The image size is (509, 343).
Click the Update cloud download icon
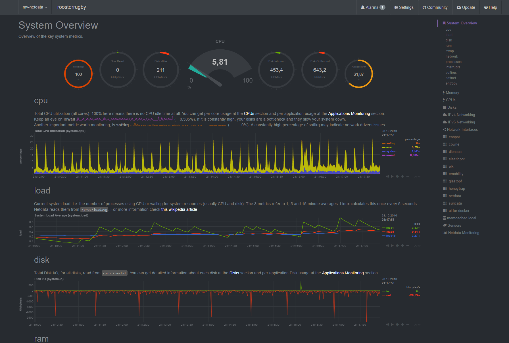[459, 7]
